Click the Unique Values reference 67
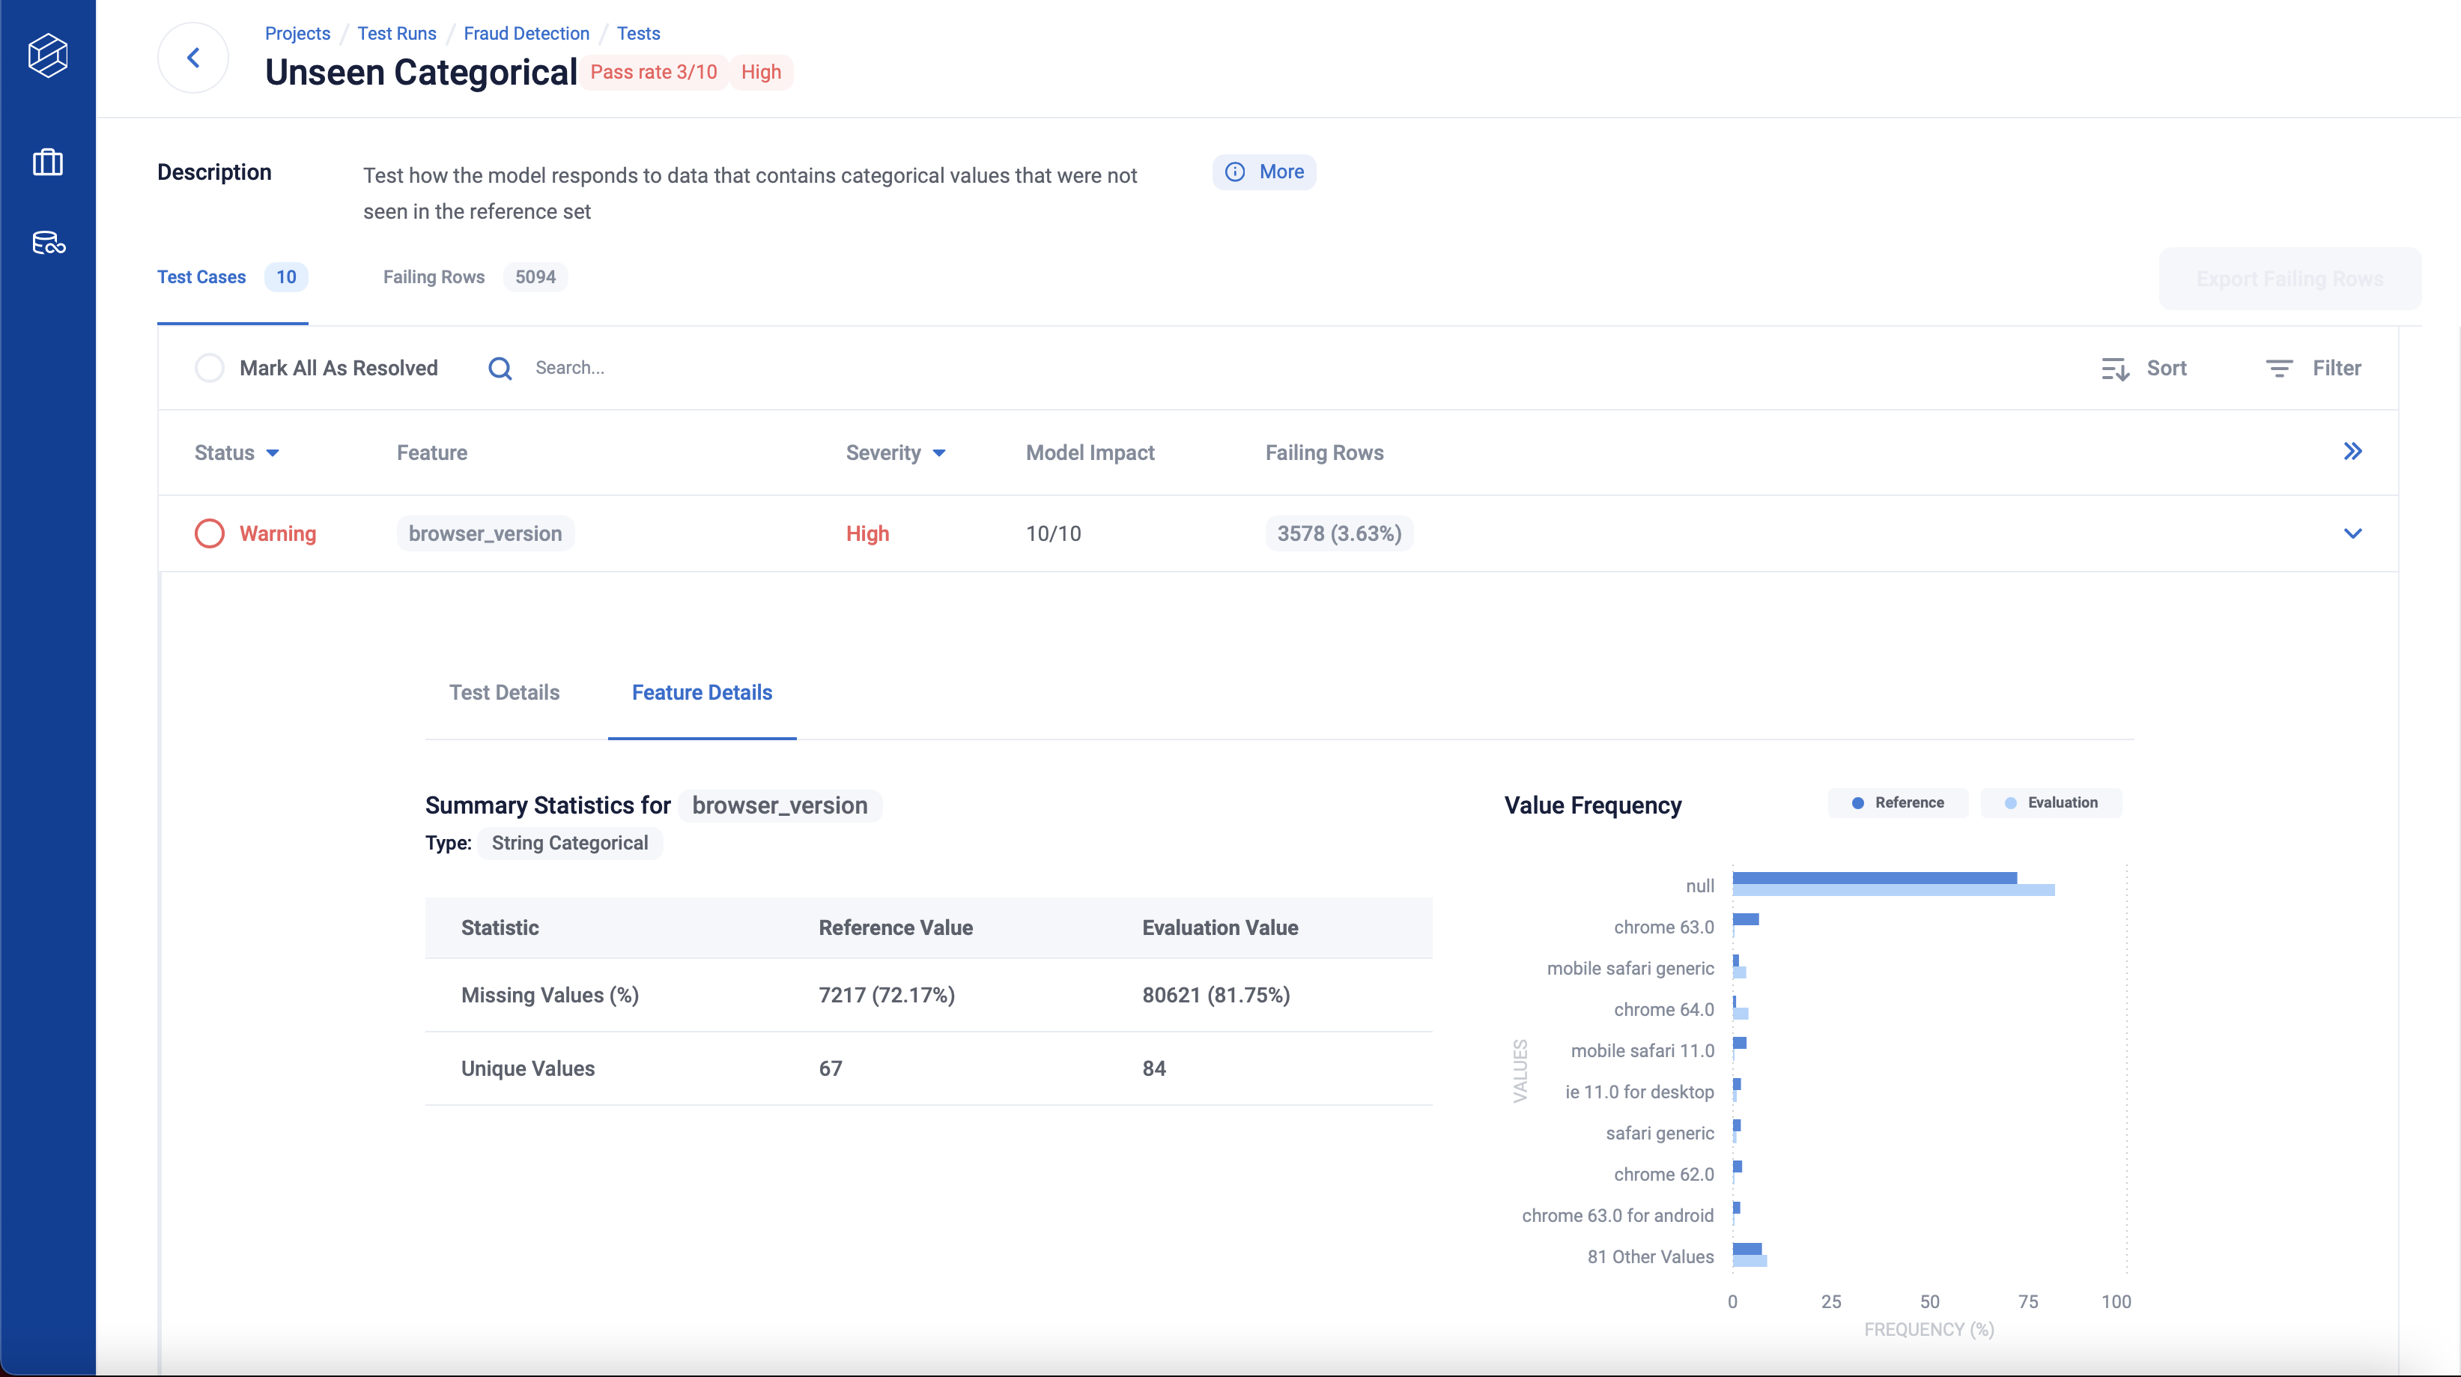 point(831,1068)
